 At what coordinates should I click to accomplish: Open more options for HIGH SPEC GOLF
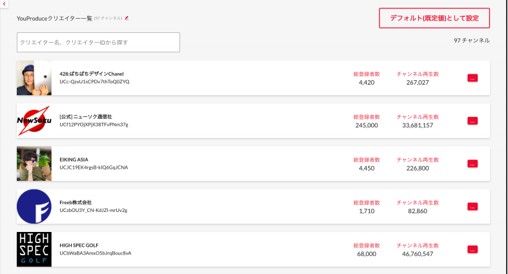point(472,249)
